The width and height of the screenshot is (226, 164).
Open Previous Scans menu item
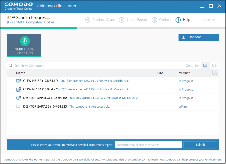point(100,20)
